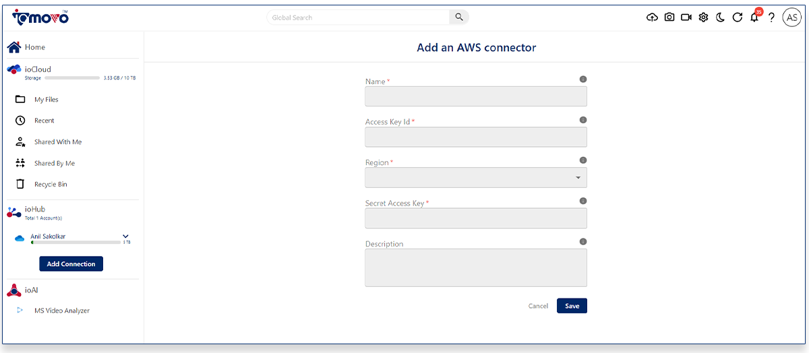809x353 pixels.
Task: Cancel adding the AWS connector
Action: (538, 306)
